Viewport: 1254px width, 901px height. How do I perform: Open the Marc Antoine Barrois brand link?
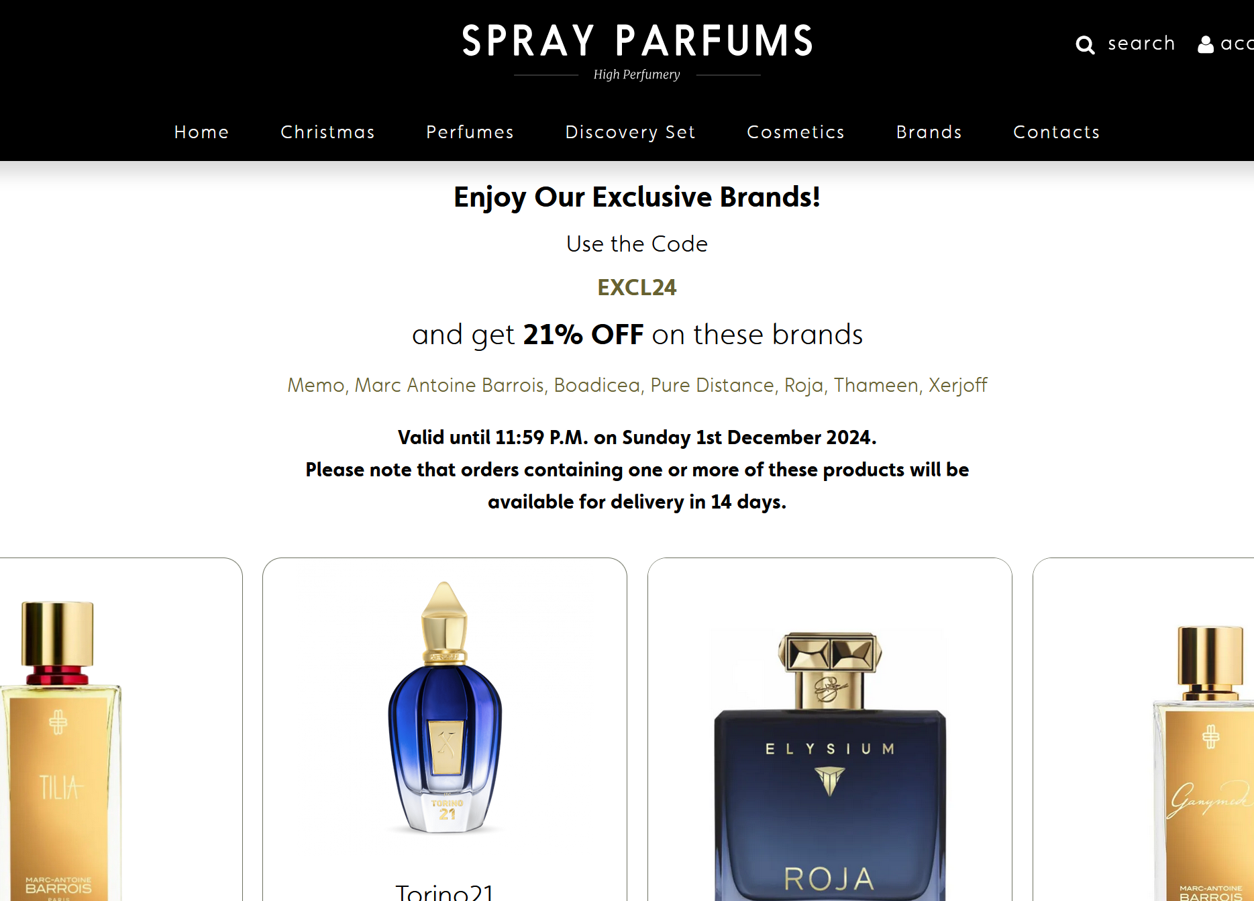coord(449,385)
